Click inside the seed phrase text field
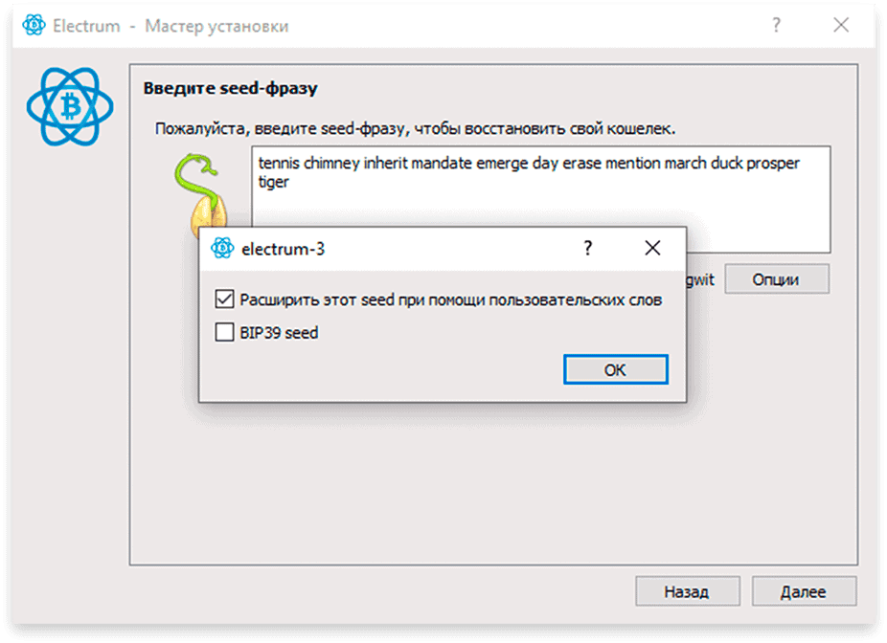This screenshot has width=887, height=643. pos(541,199)
